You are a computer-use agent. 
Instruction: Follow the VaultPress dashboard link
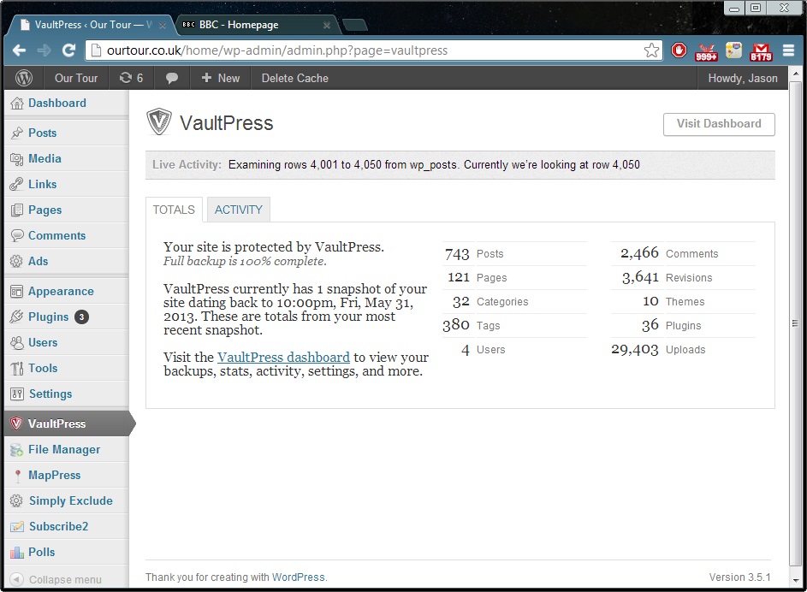click(x=283, y=358)
